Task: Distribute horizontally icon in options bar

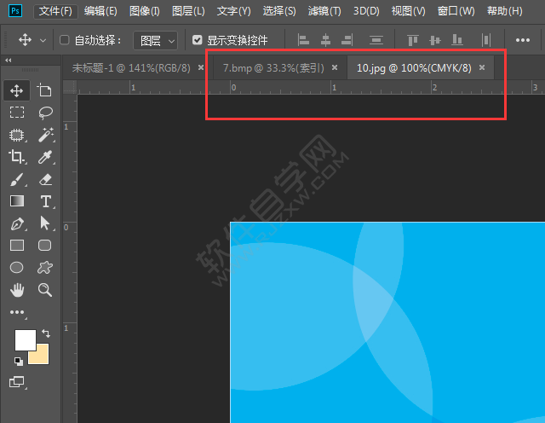Action: 486,40
